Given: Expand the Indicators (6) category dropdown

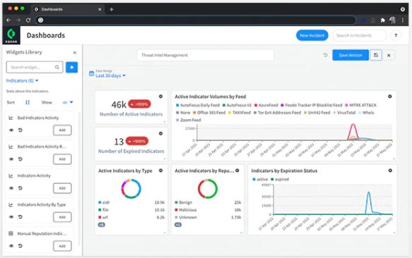Looking at the screenshot, I should pyautogui.click(x=22, y=80).
